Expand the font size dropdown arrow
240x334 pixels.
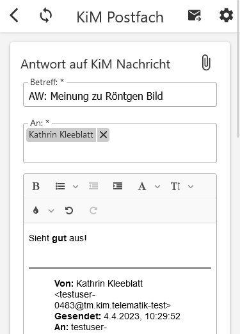click(x=191, y=187)
